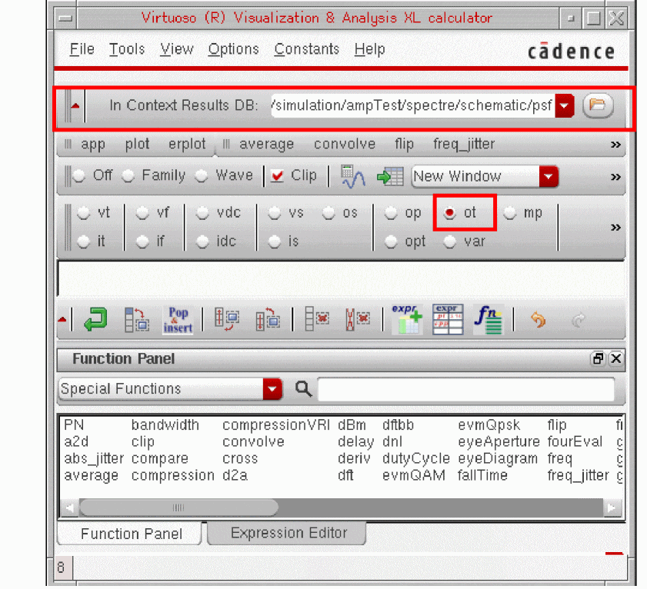Undock the Function Panel with float icon

tap(598, 358)
